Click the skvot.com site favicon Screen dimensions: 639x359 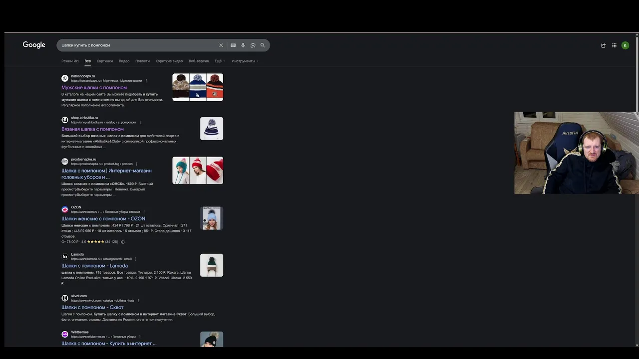[65, 298]
